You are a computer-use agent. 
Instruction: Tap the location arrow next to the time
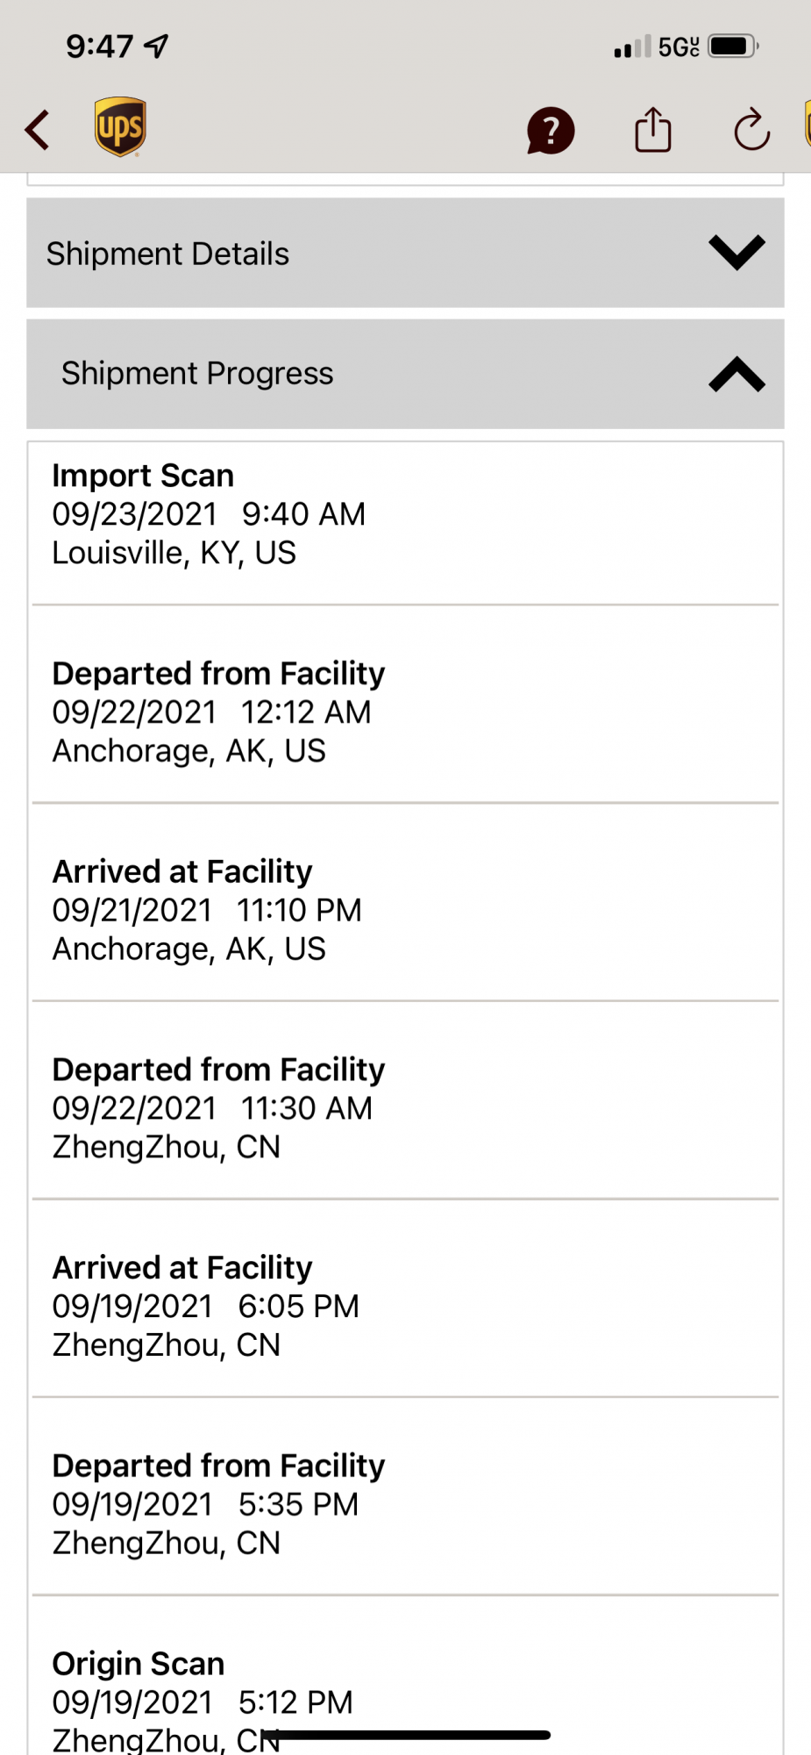157,46
